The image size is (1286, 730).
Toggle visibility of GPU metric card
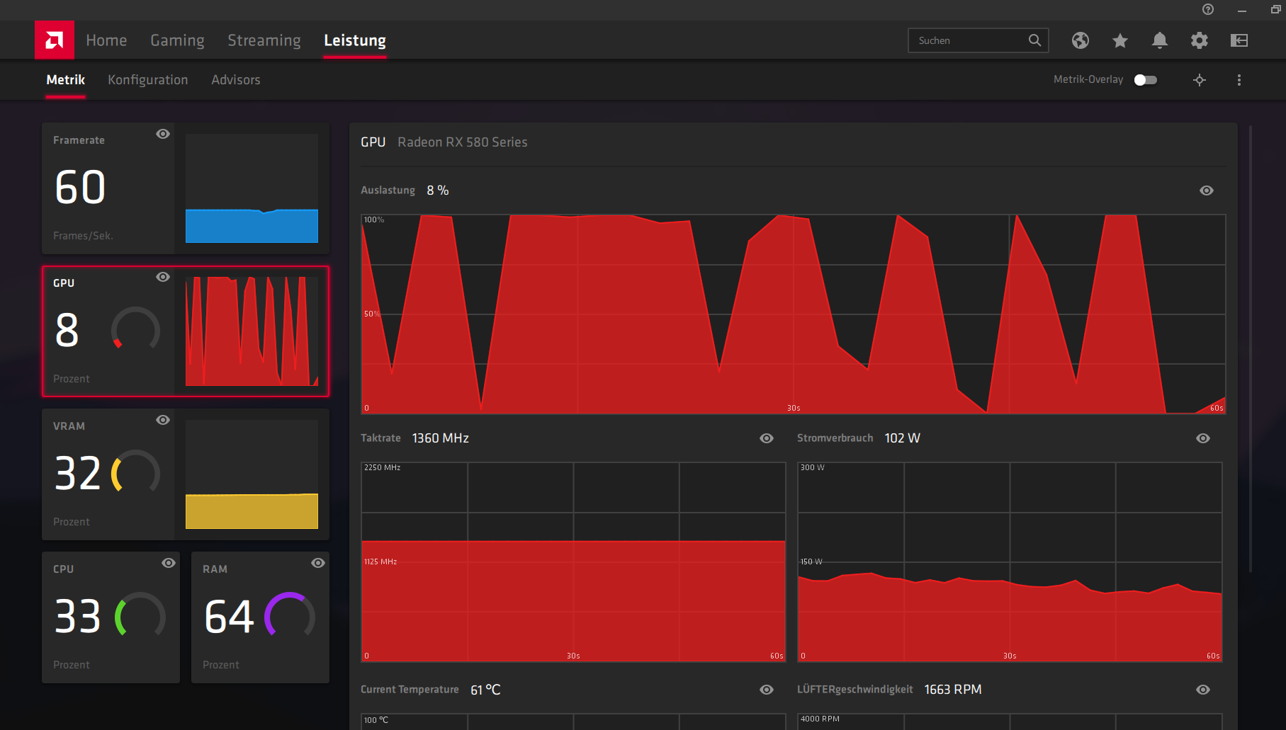(x=163, y=277)
